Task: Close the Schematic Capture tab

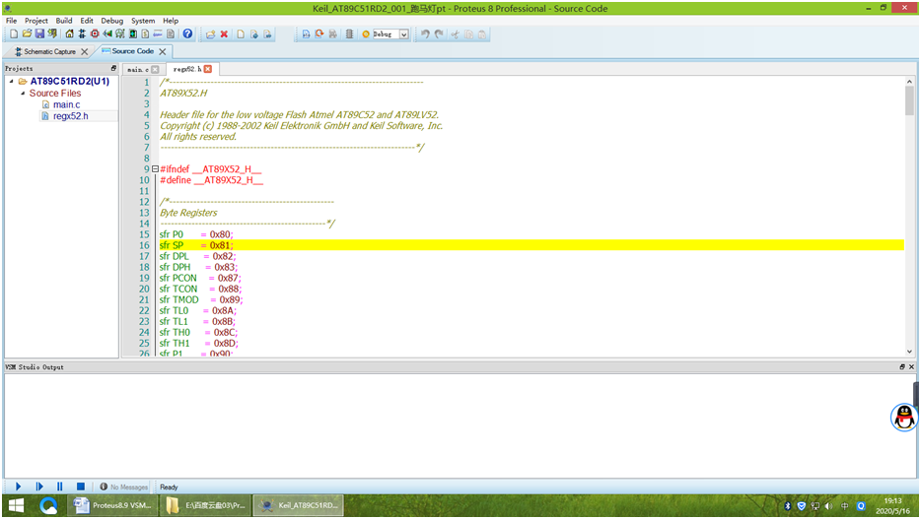Action: [x=85, y=51]
